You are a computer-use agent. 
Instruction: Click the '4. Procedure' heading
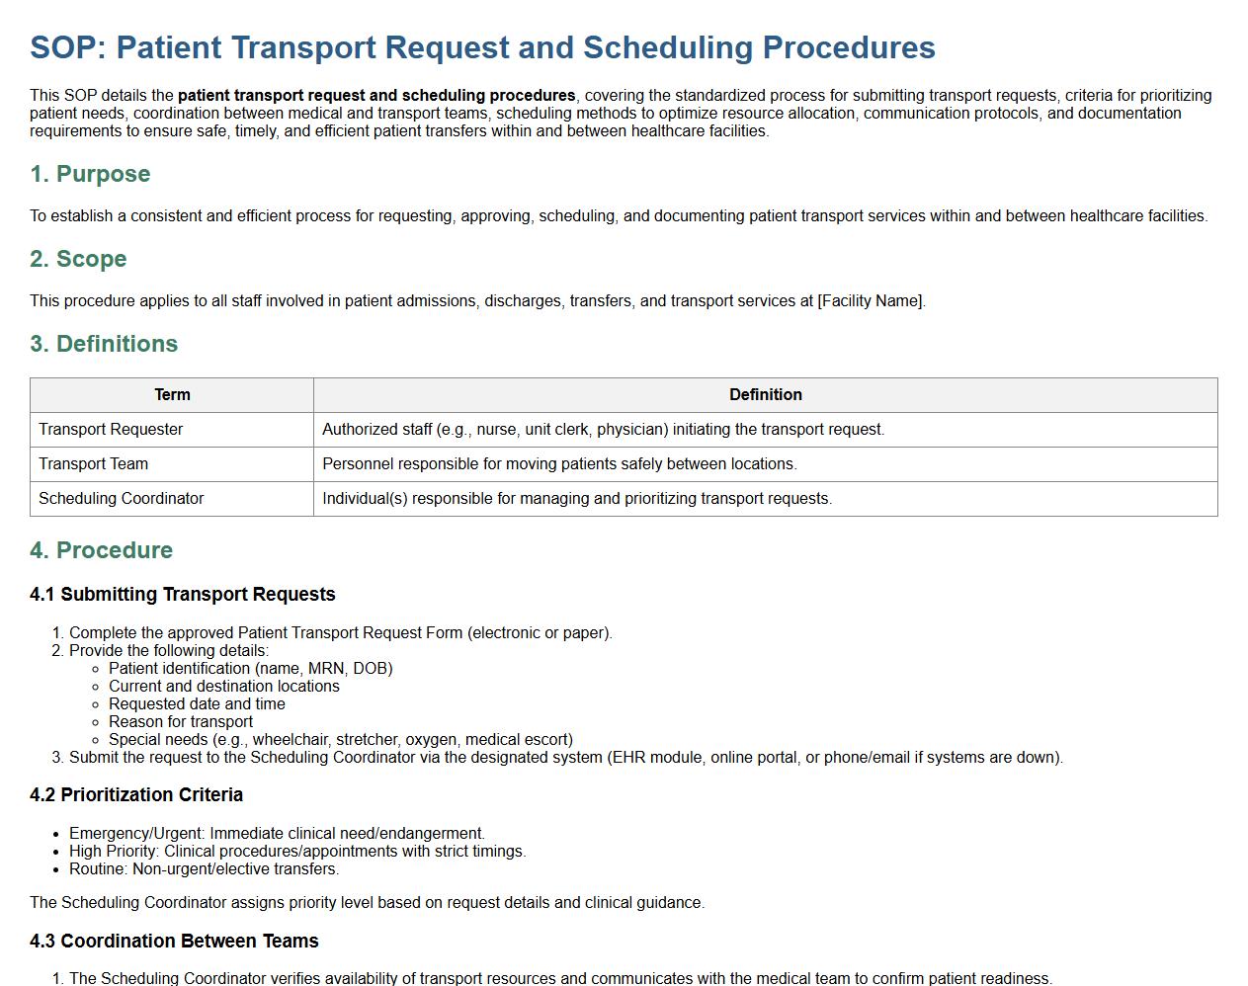coord(101,550)
